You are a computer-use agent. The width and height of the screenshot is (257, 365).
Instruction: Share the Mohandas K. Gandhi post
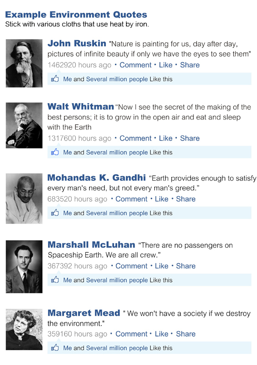[x=186, y=199]
